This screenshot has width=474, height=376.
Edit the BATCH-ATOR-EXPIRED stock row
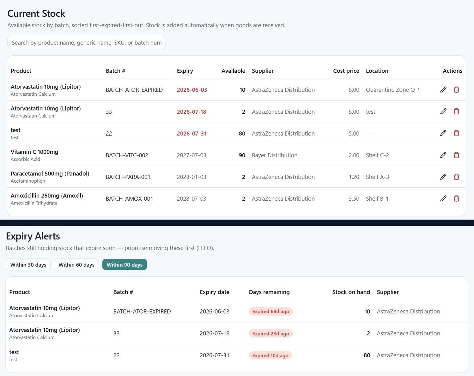pos(443,90)
